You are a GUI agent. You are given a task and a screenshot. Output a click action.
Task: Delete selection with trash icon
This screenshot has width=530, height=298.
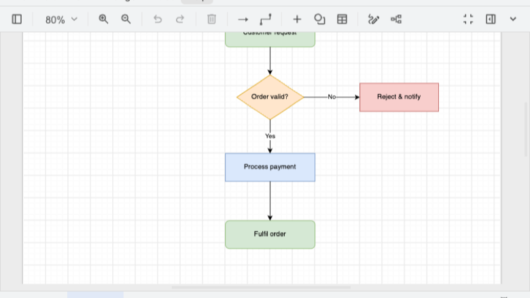[x=211, y=19]
